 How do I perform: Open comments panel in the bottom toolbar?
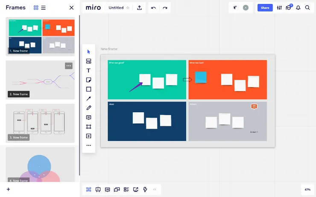pyautogui.click(x=108, y=189)
